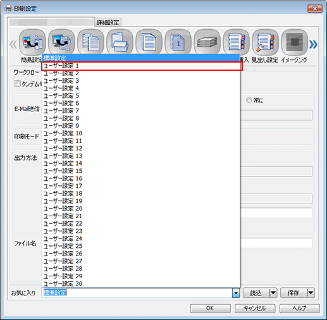This screenshot has height=320, width=327.
Task: Click the お気に入り combo box text field
Action: point(137,293)
